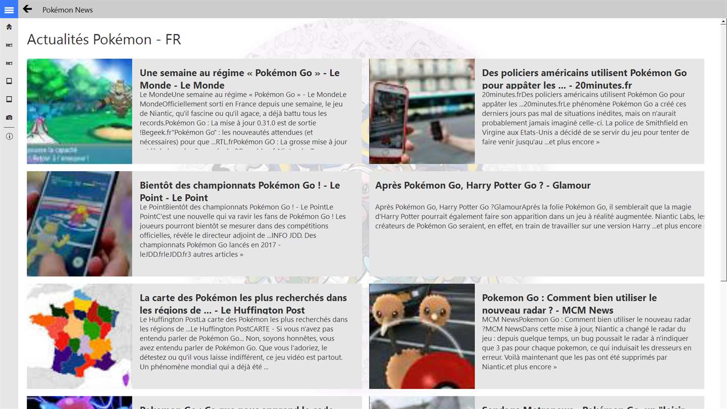727x409 pixels.
Task: Click the Pokémon News title in the header
Action: tap(68, 10)
